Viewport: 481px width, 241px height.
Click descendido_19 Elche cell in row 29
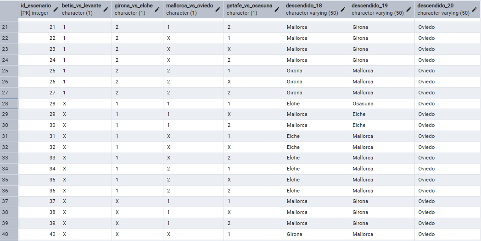coord(382,114)
